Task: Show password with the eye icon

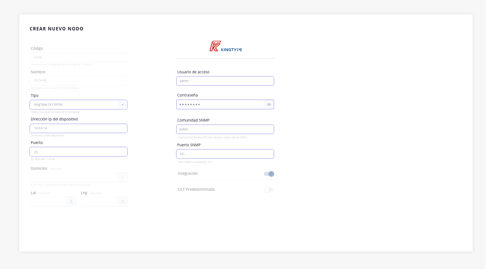Action: (x=269, y=104)
